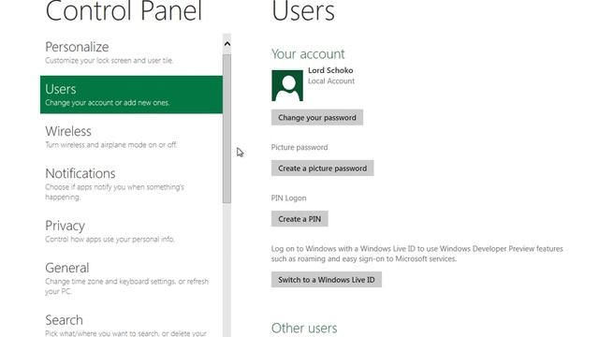Click the Users page title
599x337 pixels.
click(x=303, y=10)
